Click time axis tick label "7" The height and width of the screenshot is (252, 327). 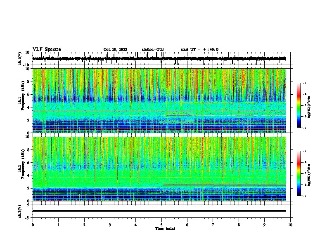[213, 225]
